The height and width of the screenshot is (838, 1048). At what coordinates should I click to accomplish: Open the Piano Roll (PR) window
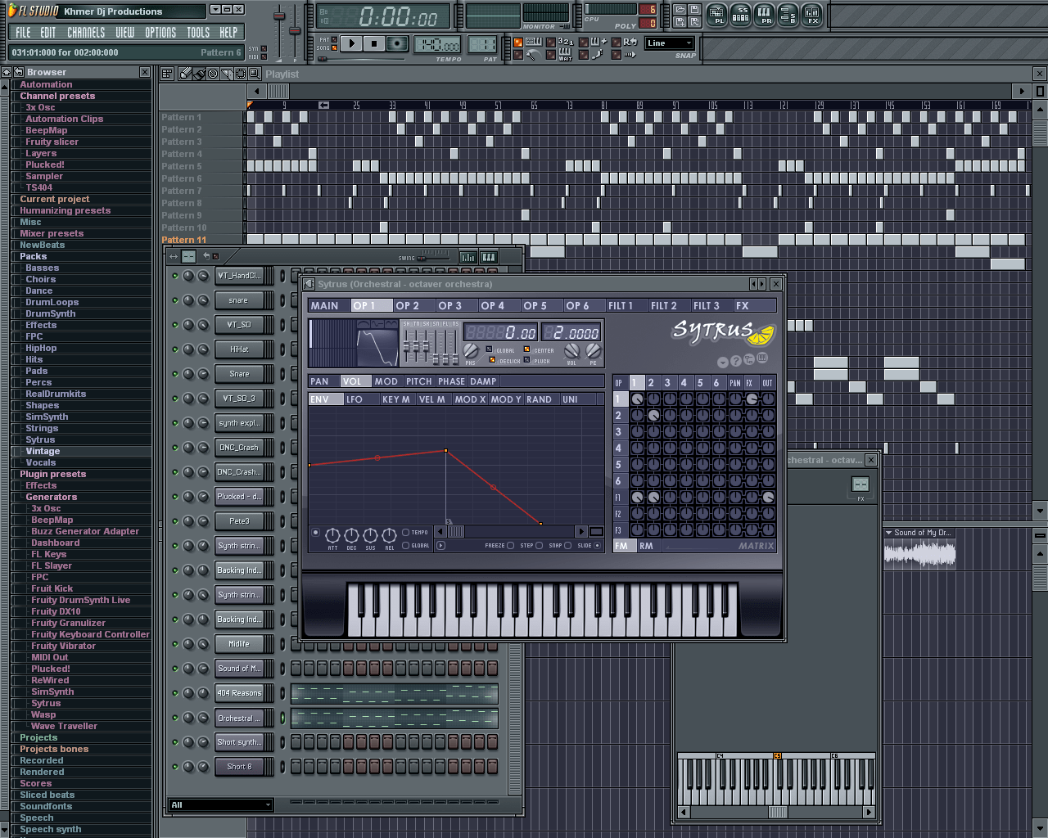764,15
